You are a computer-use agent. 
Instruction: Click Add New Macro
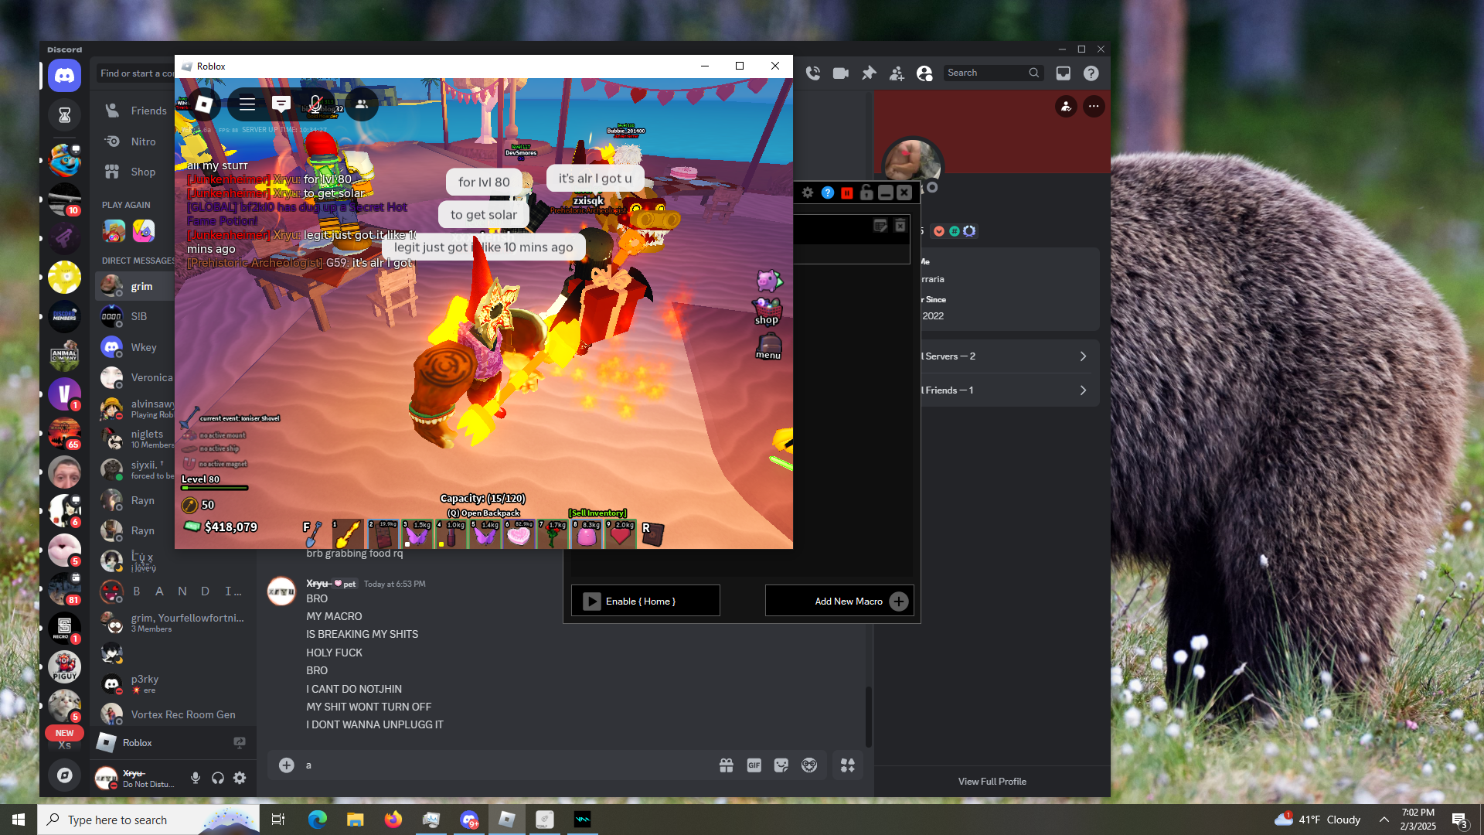point(839,601)
